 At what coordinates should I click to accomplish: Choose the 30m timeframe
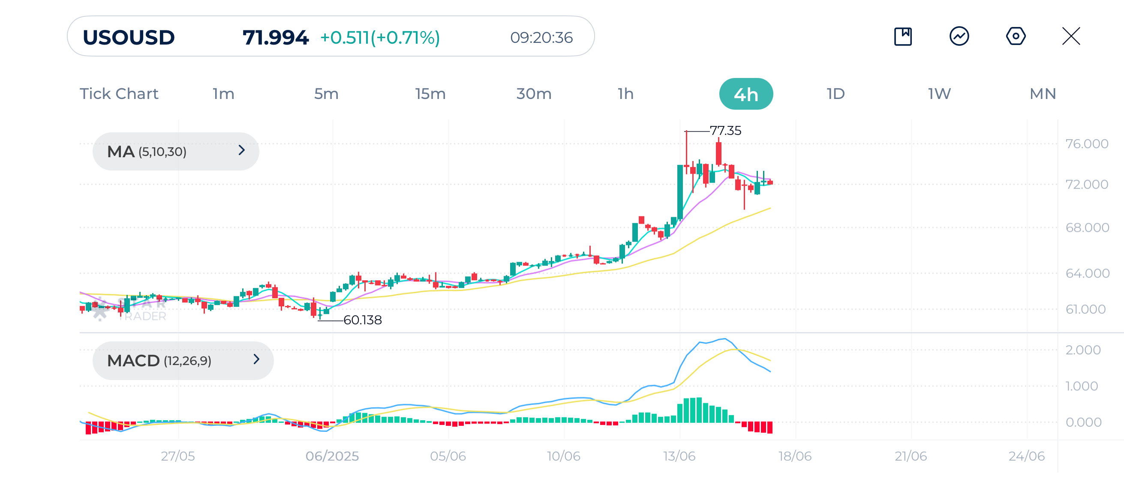[x=534, y=94]
